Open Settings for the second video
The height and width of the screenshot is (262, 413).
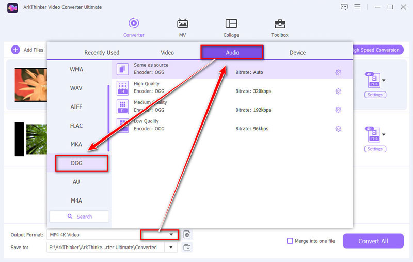[375, 149]
